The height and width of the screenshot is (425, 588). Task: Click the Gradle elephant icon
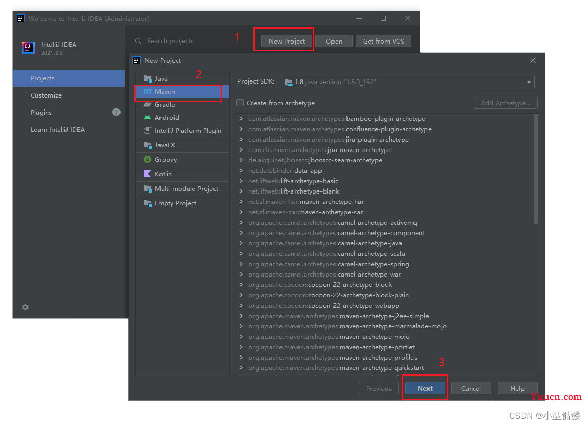148,105
